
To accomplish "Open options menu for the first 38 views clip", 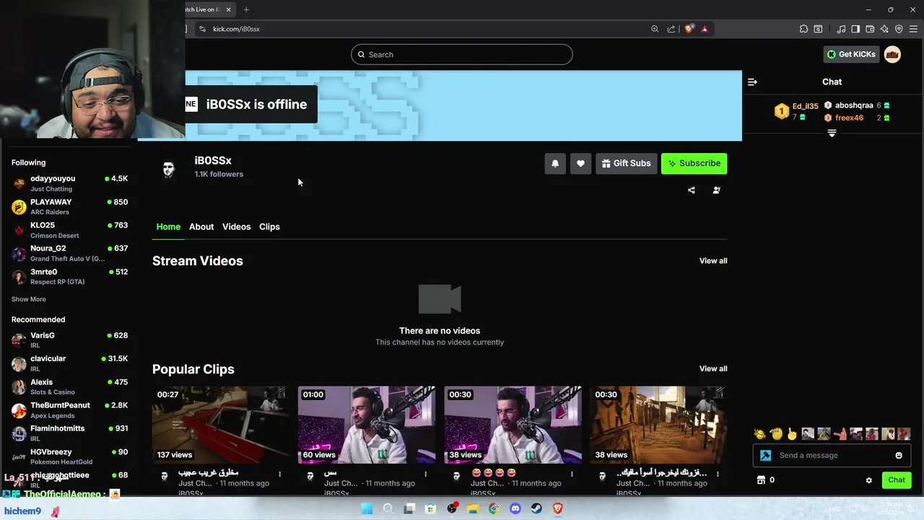I will (x=572, y=474).
